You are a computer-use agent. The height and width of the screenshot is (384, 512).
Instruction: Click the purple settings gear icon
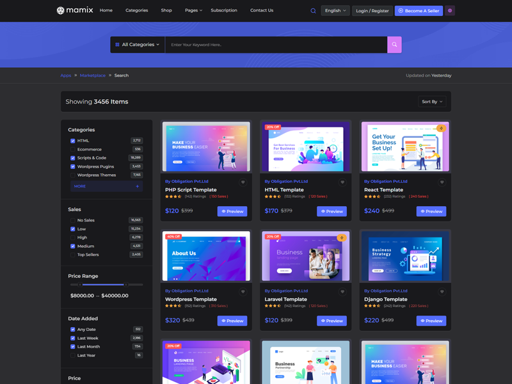tap(450, 11)
